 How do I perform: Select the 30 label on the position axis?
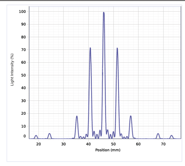tap(63, 144)
